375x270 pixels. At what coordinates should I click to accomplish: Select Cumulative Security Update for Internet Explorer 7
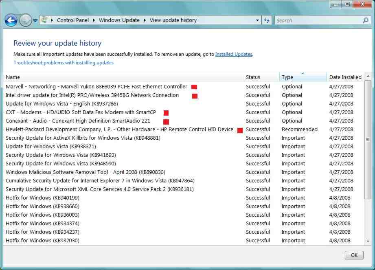(184, 180)
